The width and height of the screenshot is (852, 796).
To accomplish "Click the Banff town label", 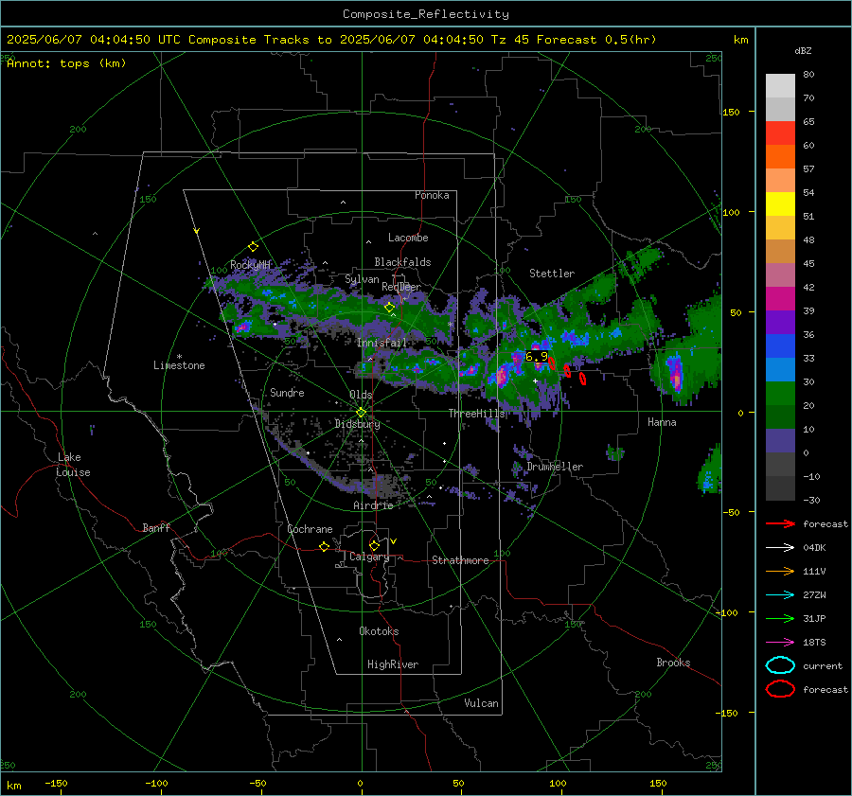I will pos(156,528).
